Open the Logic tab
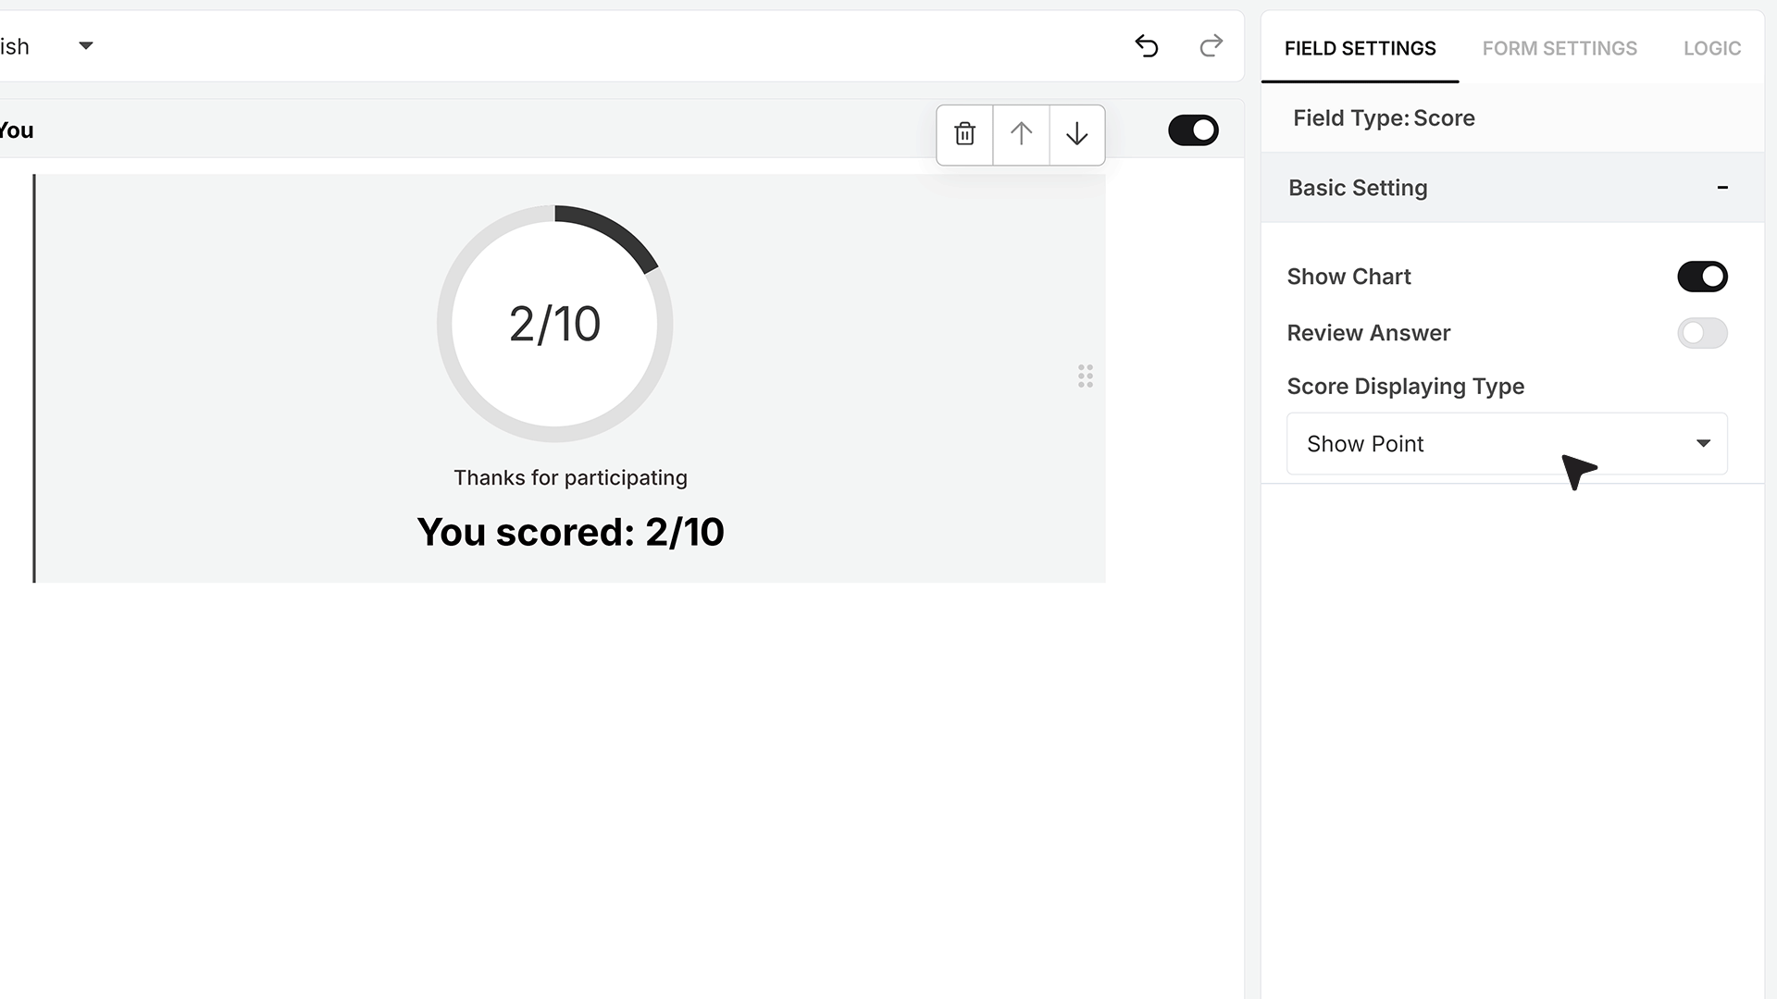This screenshot has width=1777, height=999. point(1711,48)
